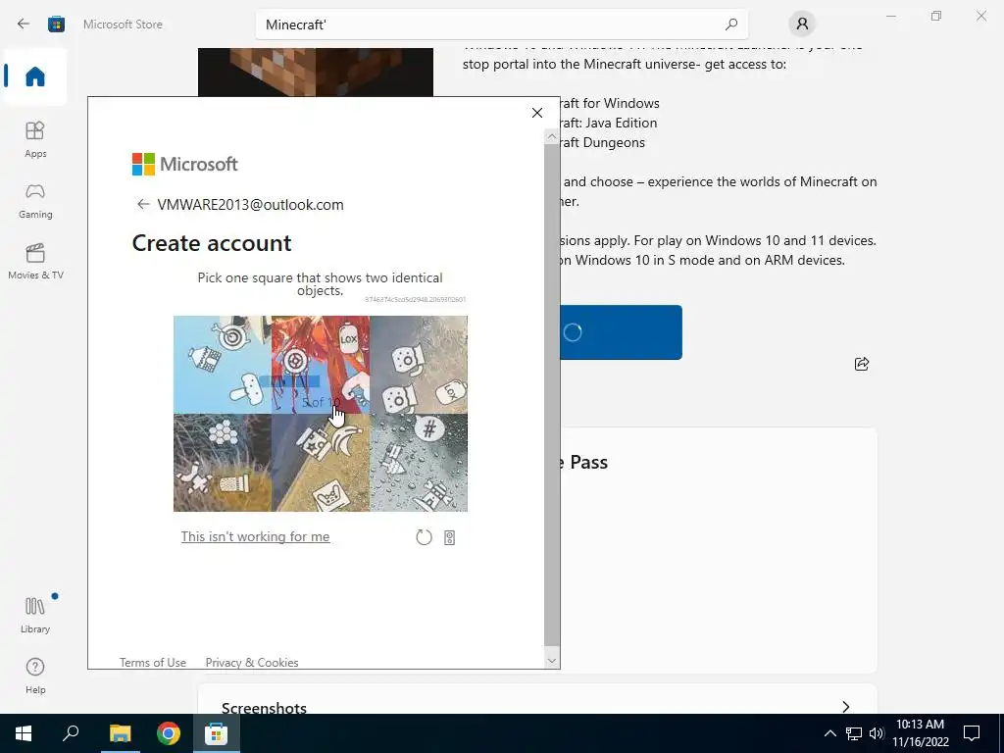Expand the Screenshots section chevron
The width and height of the screenshot is (1004, 753).
(846, 706)
